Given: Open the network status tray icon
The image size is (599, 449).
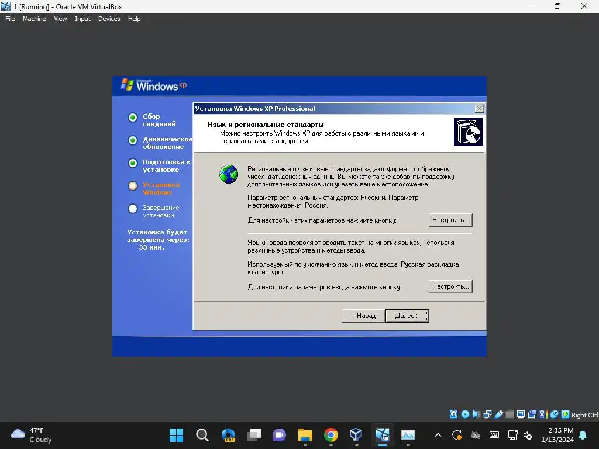Looking at the screenshot, I should pos(512,435).
